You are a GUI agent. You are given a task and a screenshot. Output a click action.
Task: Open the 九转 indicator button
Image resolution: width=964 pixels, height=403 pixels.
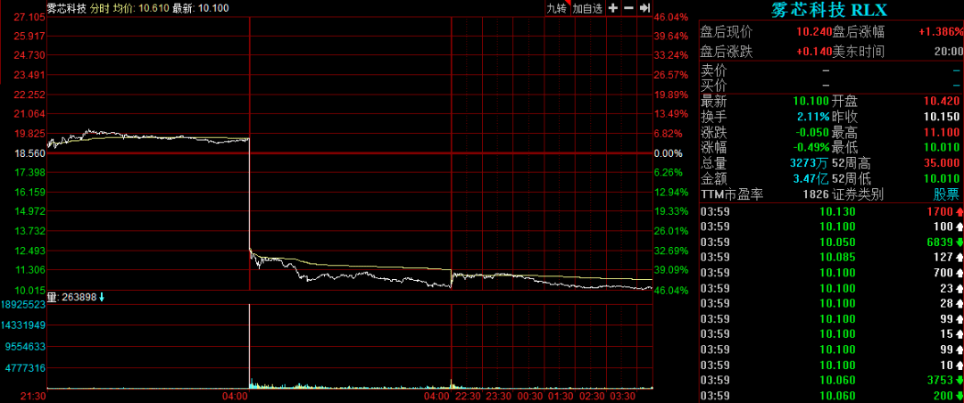(x=556, y=8)
